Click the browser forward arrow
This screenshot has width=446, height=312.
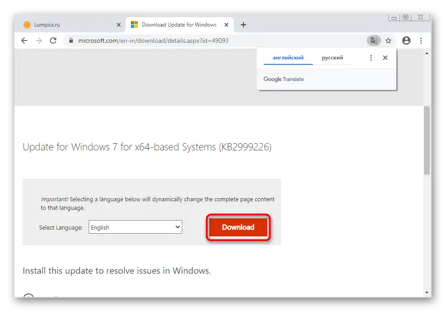(39, 41)
